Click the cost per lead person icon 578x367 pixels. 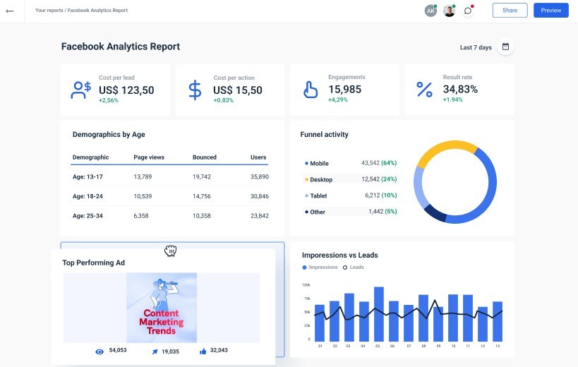pyautogui.click(x=80, y=90)
